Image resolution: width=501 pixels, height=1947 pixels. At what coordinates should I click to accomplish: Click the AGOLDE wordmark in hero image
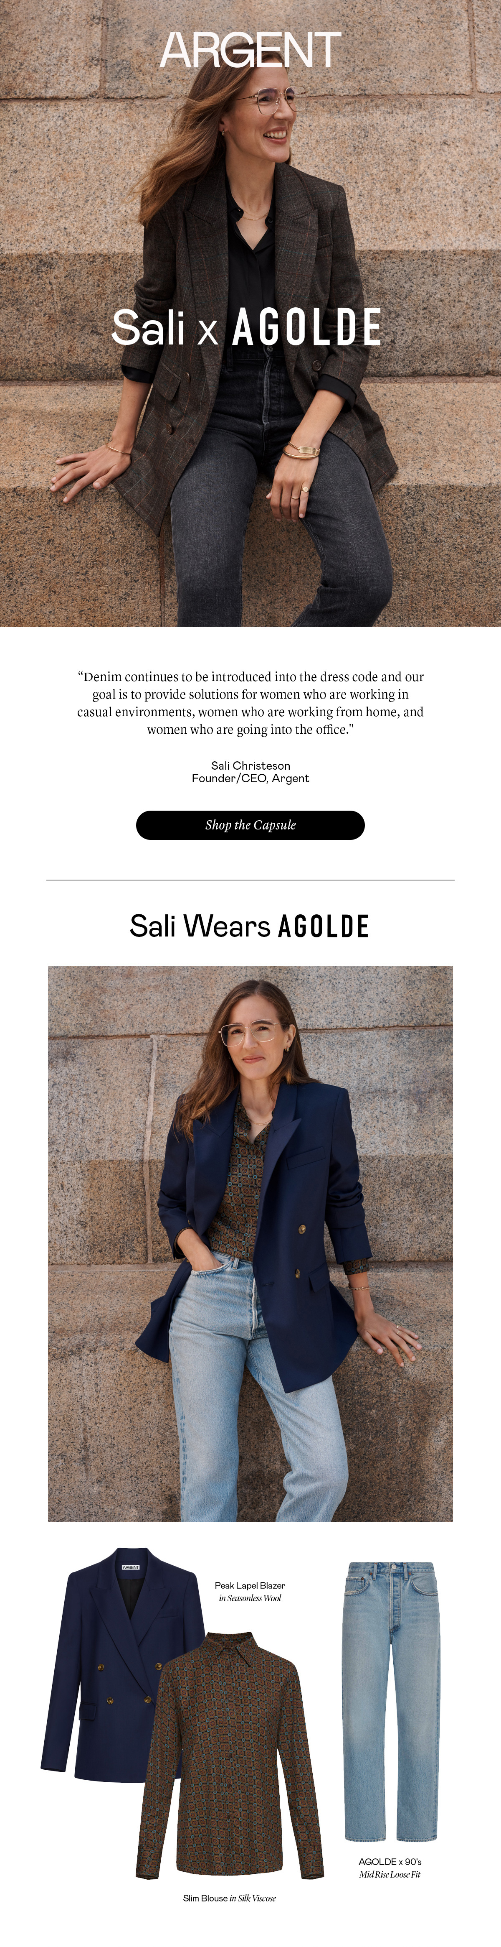click(307, 327)
